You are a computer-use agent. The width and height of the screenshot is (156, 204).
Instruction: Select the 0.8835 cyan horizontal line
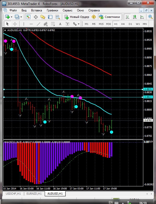click(73, 89)
